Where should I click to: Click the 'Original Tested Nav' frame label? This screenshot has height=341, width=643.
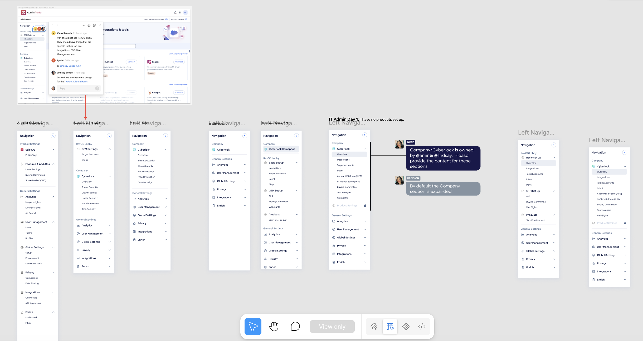tap(30, 123)
